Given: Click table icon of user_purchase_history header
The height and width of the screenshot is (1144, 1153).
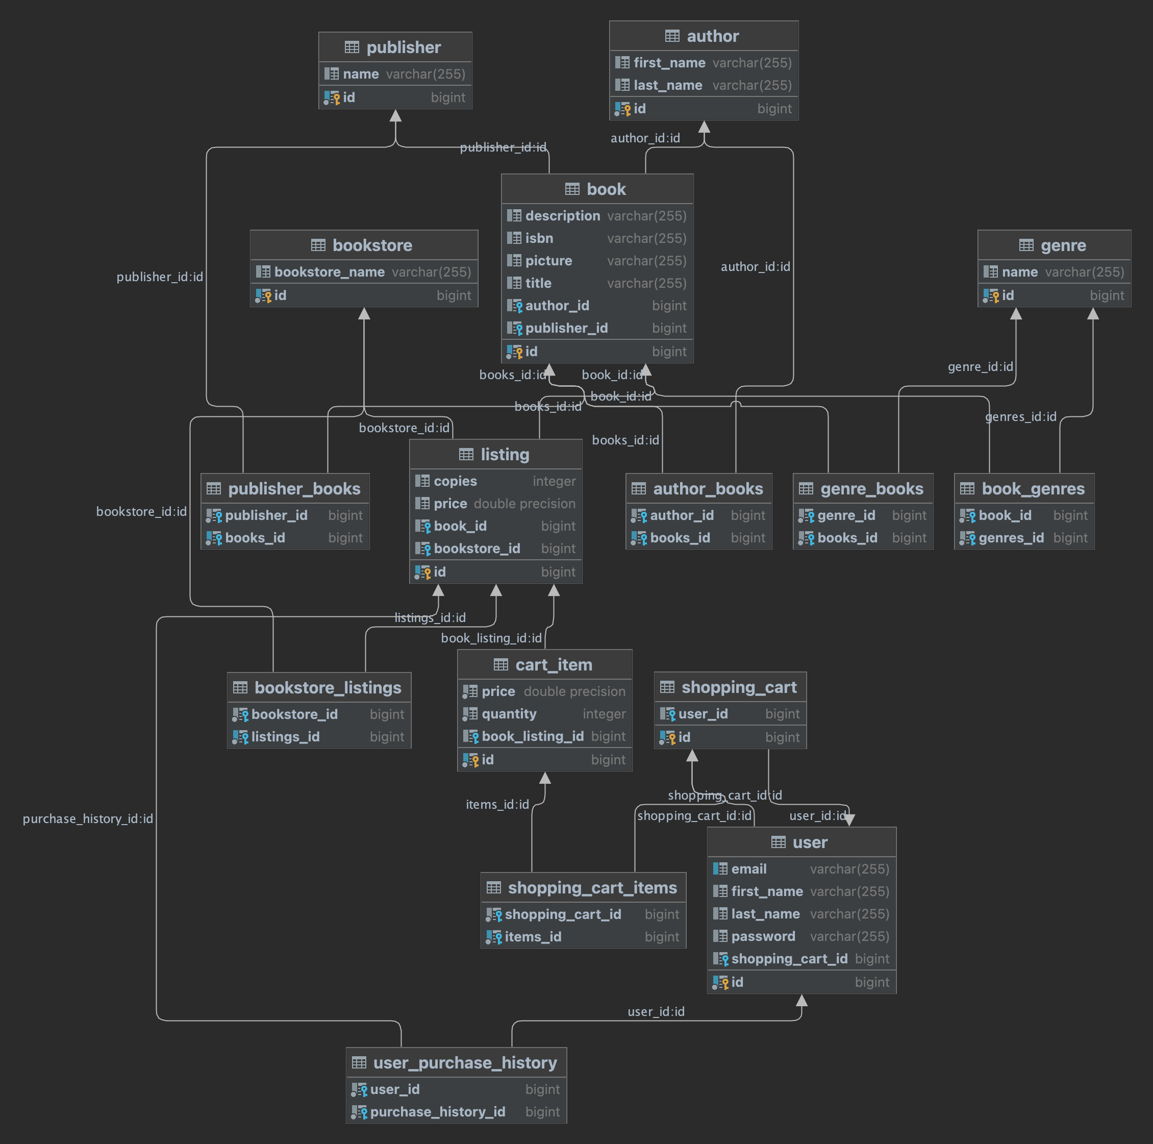Looking at the screenshot, I should tap(359, 1063).
